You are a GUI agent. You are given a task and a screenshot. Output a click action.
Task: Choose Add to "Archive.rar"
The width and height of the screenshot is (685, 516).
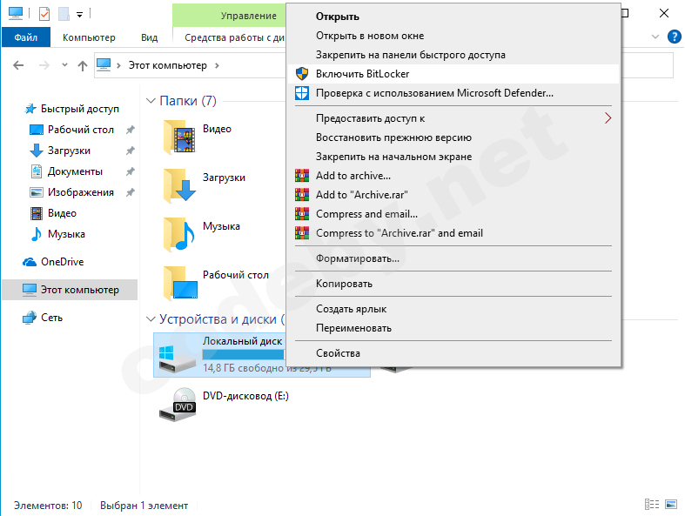[453, 195]
